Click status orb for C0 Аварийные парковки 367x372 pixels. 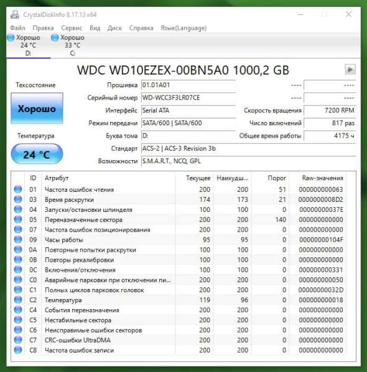tap(18, 280)
